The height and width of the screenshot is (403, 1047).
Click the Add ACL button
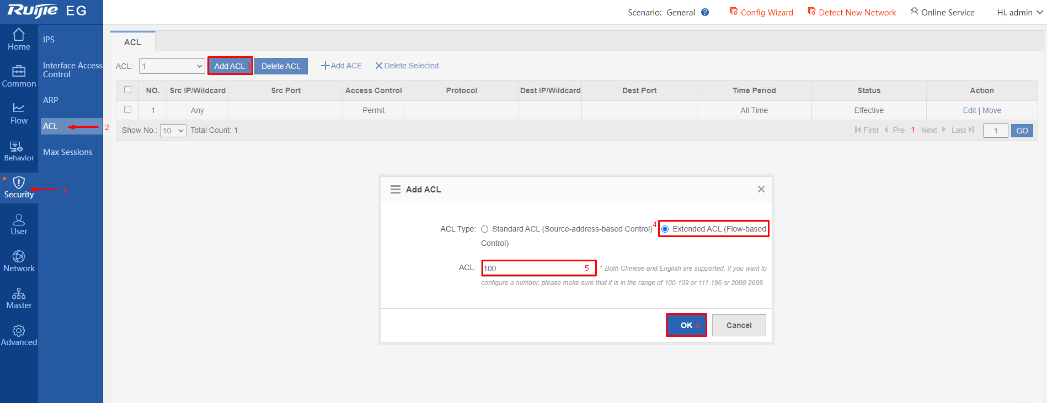coord(230,66)
